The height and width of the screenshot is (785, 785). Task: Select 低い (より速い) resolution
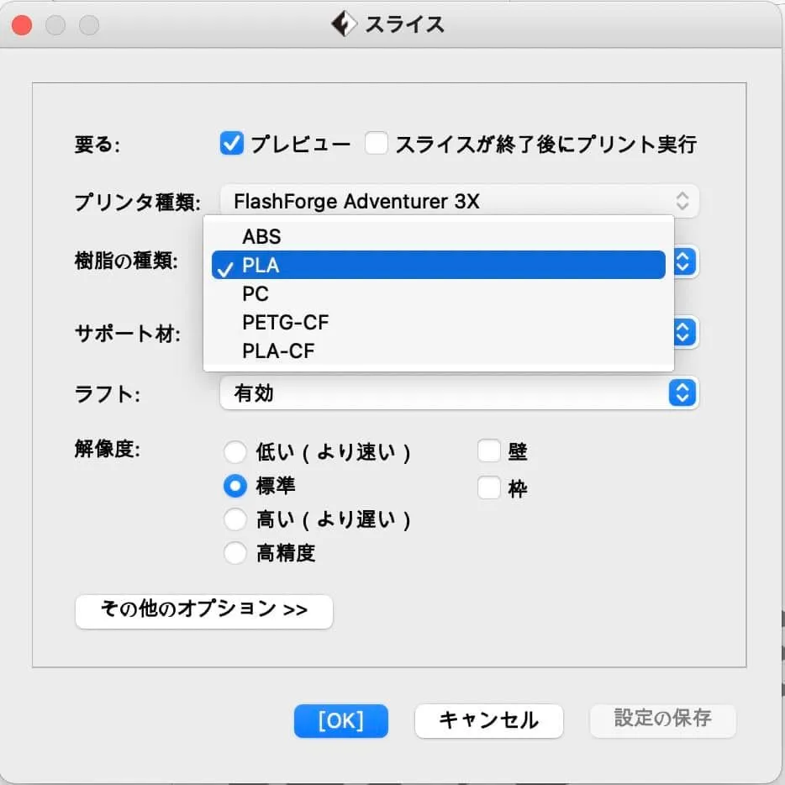[x=234, y=453]
